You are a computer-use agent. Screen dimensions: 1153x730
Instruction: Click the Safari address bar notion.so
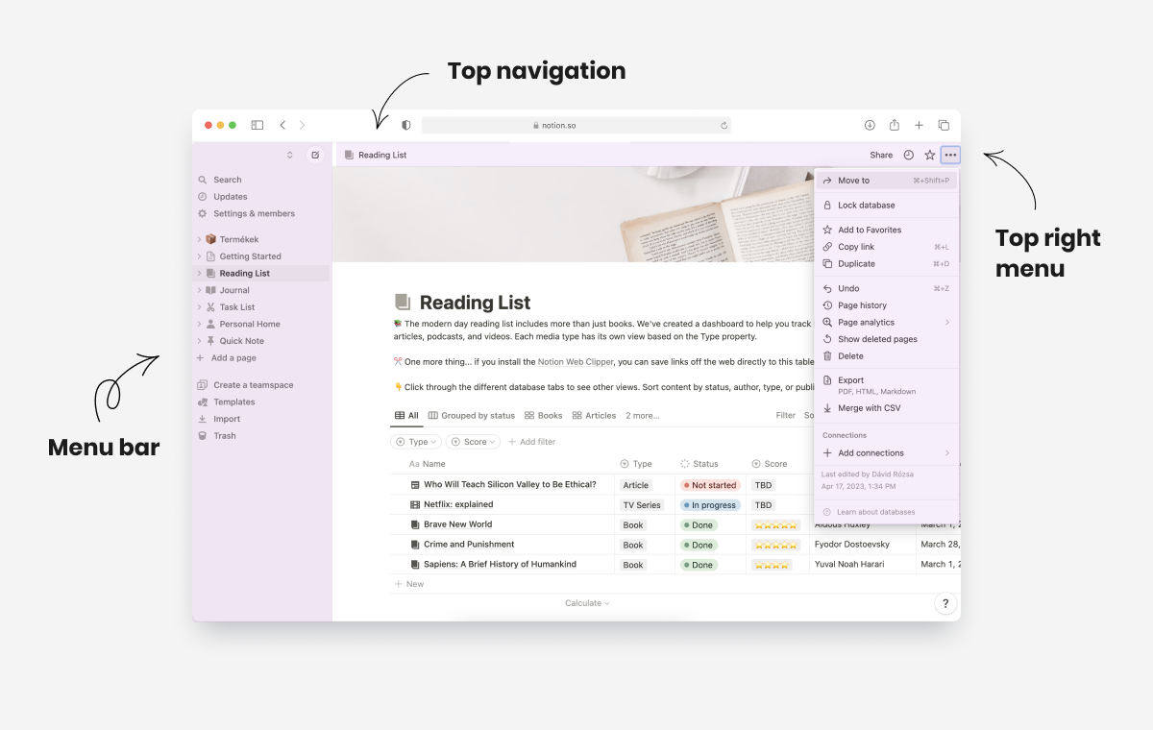click(x=576, y=125)
